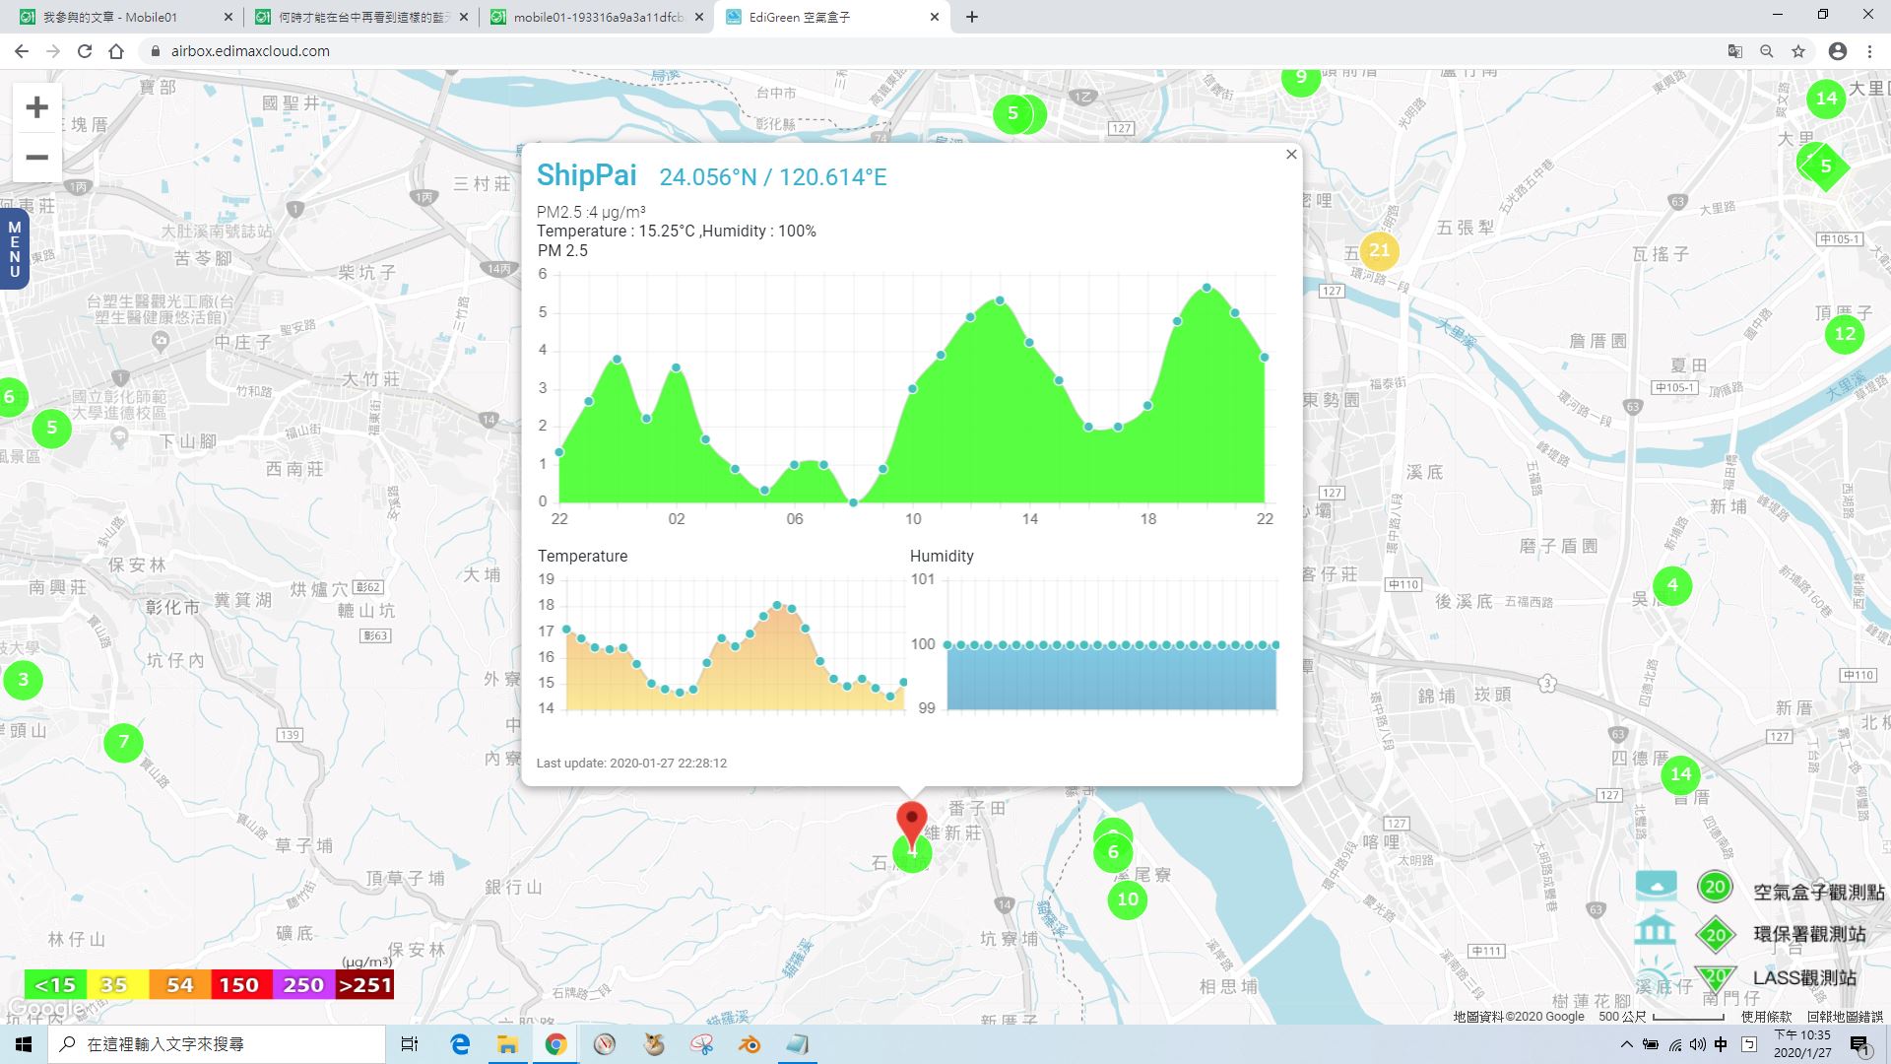Open the Windows Start menu
The image size is (1891, 1064).
[24, 1044]
